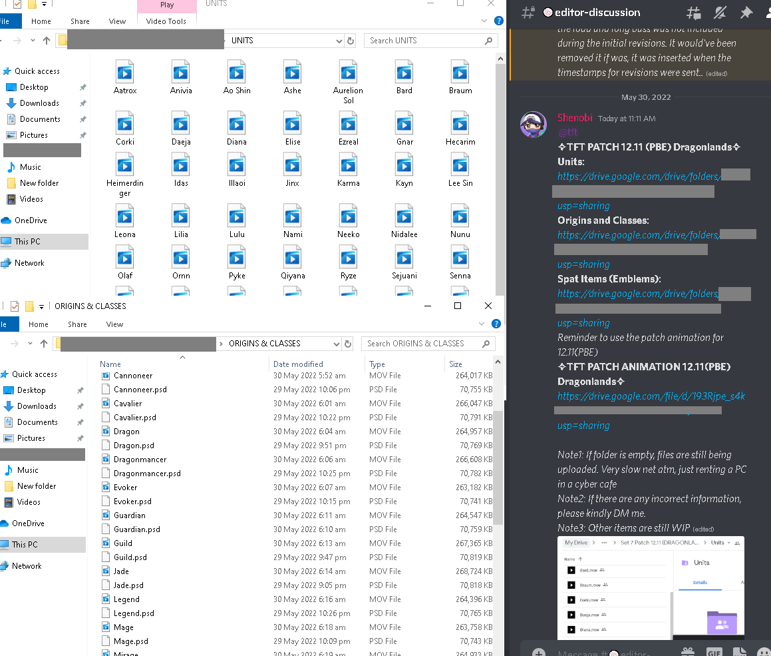Viewport: 771px width, 656px height.
Task: Open This PC in ORIGINS & CLASSES sidebar
Action: (x=25, y=545)
